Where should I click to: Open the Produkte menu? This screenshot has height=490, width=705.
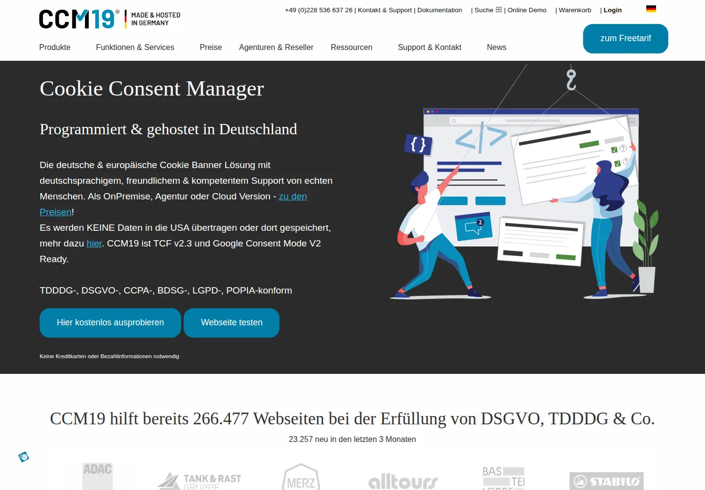(x=55, y=47)
